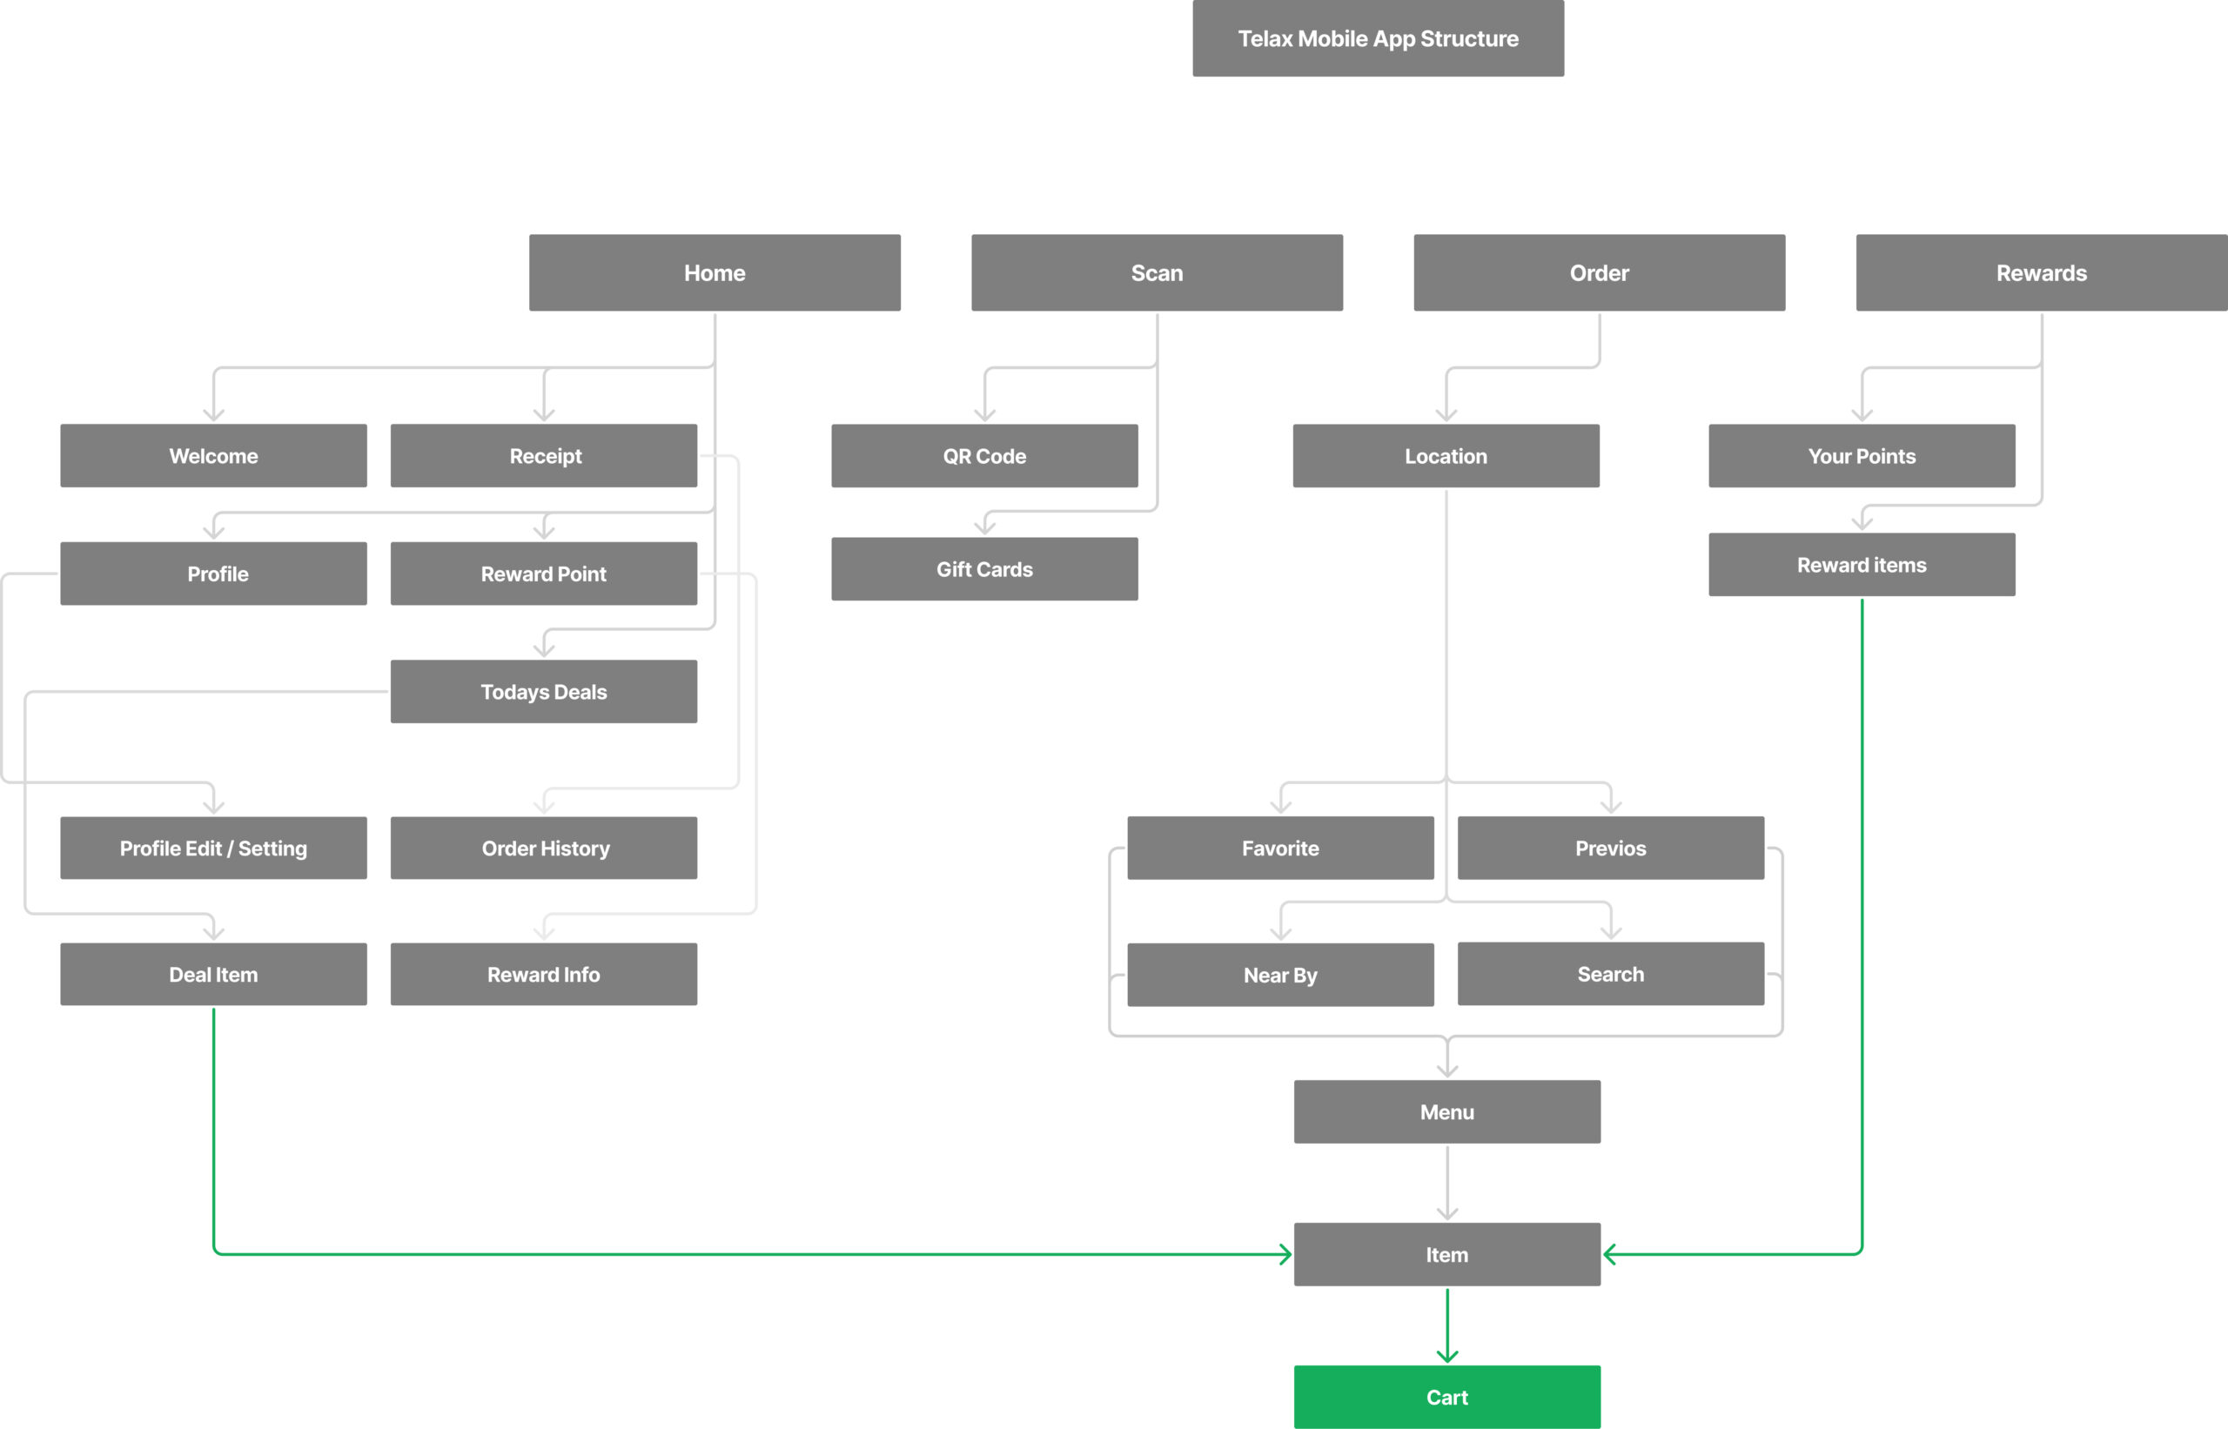Click the Favorite box
The height and width of the screenshot is (1429, 2228).
tap(1280, 849)
